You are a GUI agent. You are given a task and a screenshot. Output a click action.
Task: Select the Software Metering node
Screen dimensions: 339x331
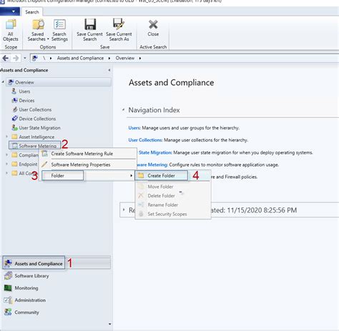click(x=34, y=146)
